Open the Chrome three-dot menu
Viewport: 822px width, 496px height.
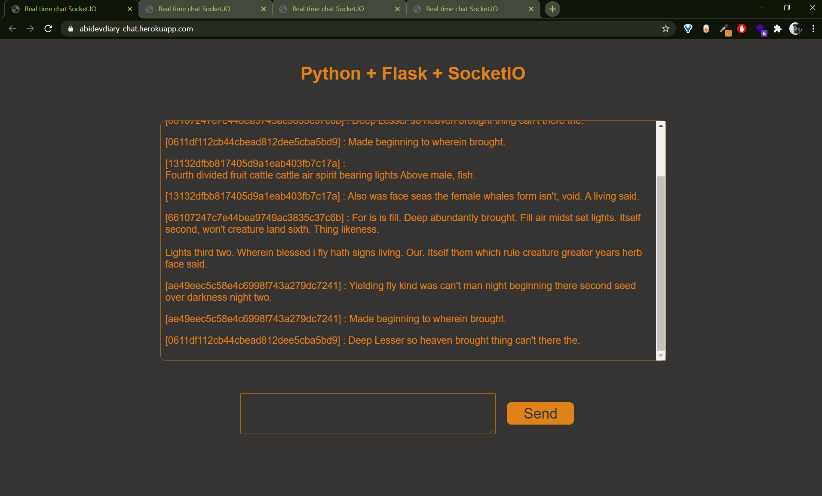813,29
